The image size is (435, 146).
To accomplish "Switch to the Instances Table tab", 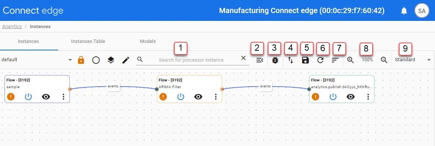I will 88,41.
